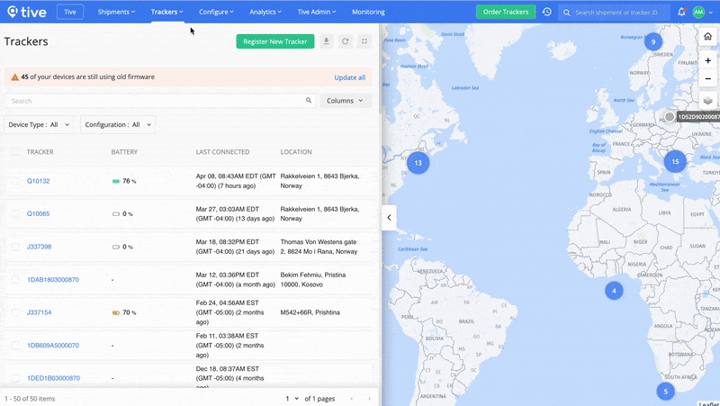Tick the checkbox for tracker J337398
Viewport: 720px width, 406px height.
15,247
